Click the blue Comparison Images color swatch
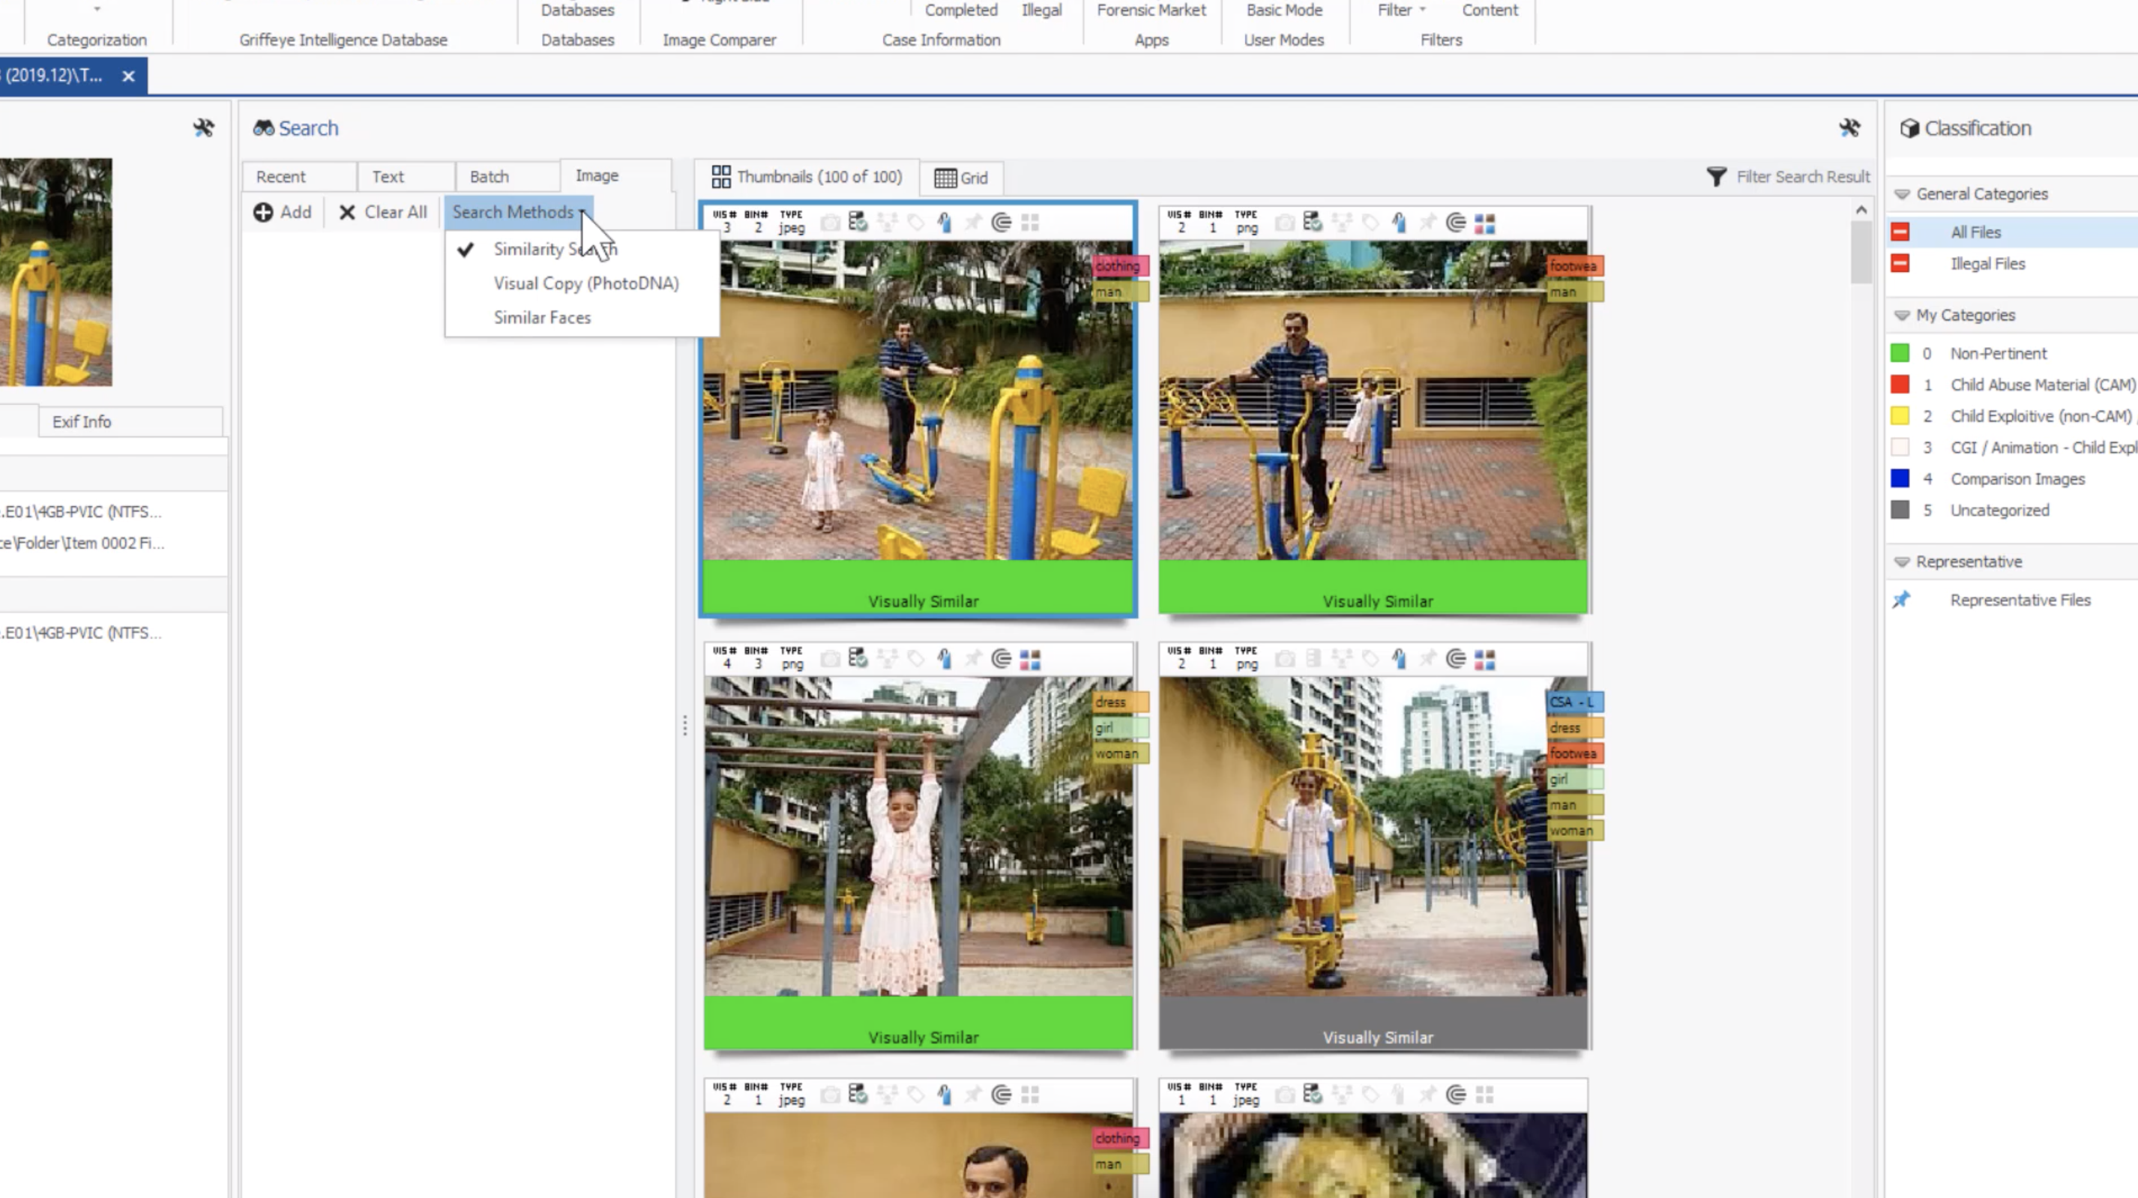 pos(1900,478)
